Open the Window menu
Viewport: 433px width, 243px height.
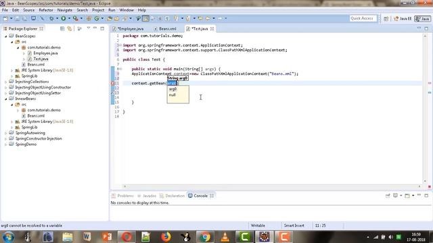127,10
